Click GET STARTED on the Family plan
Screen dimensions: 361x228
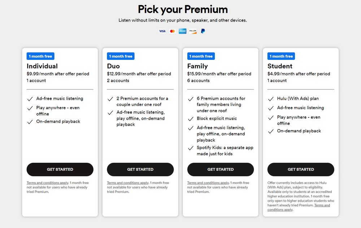click(x=220, y=169)
